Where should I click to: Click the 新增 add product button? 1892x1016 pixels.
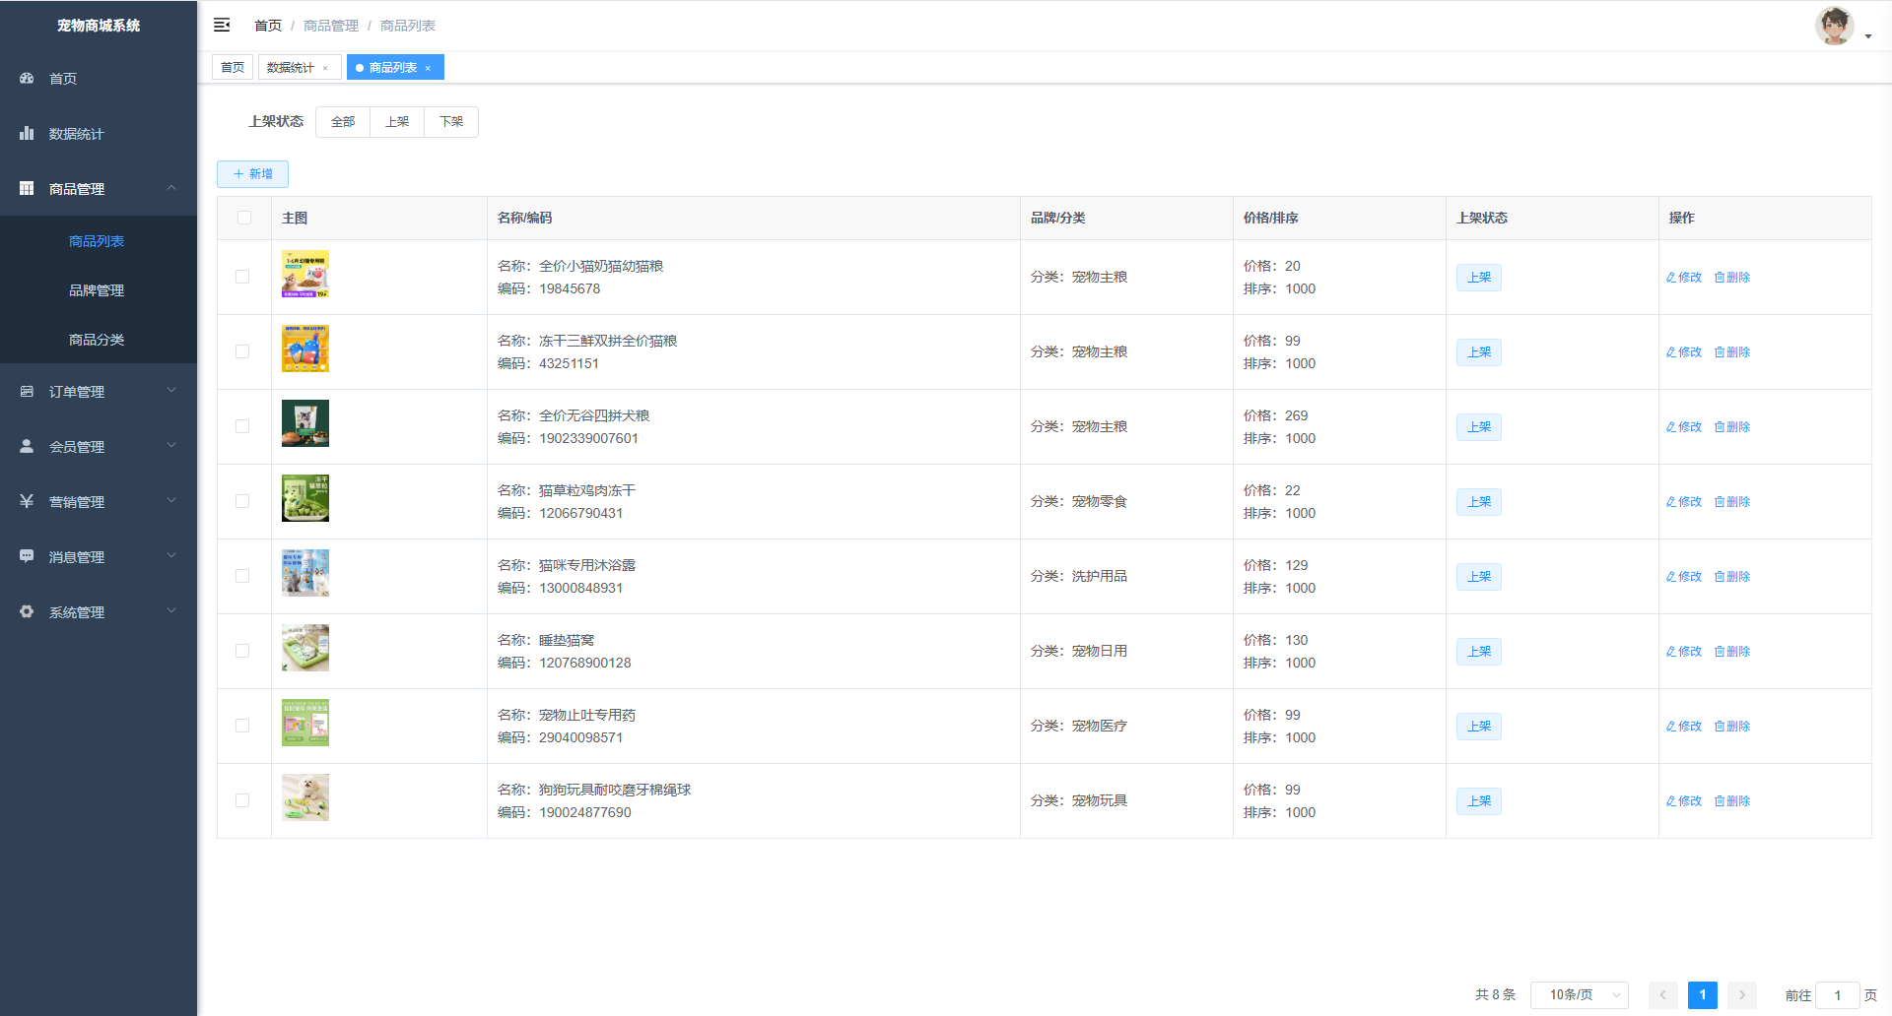252,174
